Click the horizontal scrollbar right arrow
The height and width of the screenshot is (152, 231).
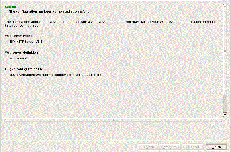[x=220, y=120]
